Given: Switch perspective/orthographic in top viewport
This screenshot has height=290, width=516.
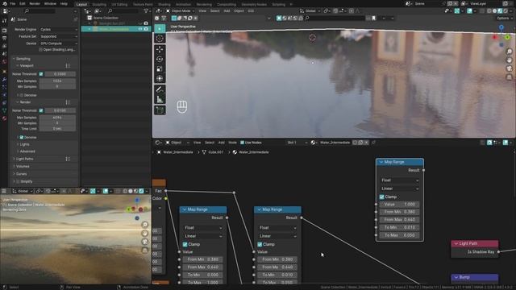Looking at the screenshot, I should (x=509, y=77).
